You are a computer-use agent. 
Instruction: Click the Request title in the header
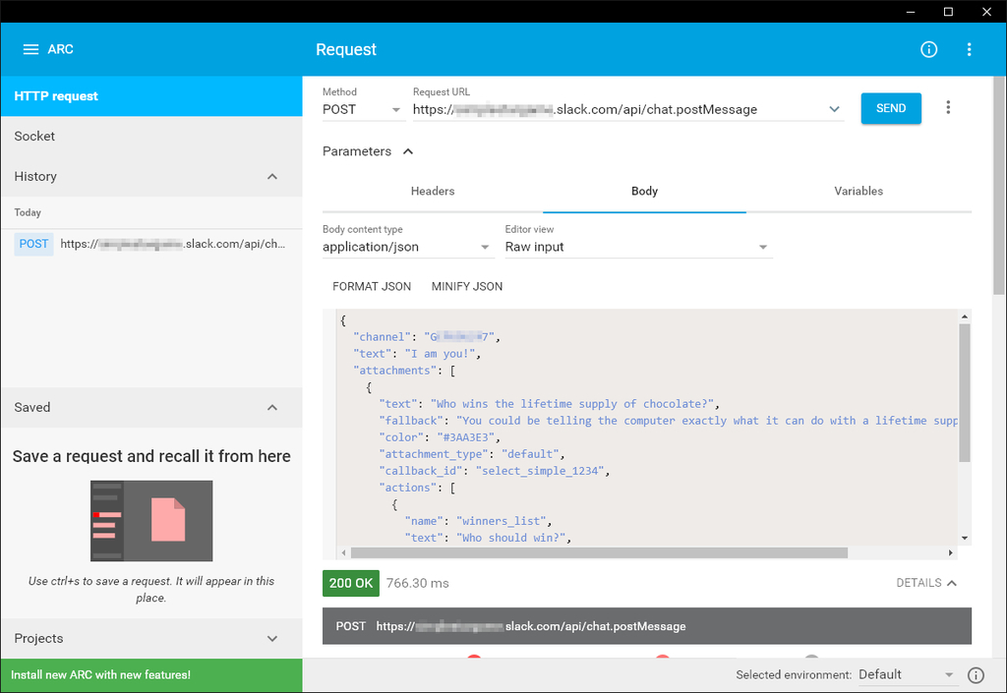tap(346, 49)
